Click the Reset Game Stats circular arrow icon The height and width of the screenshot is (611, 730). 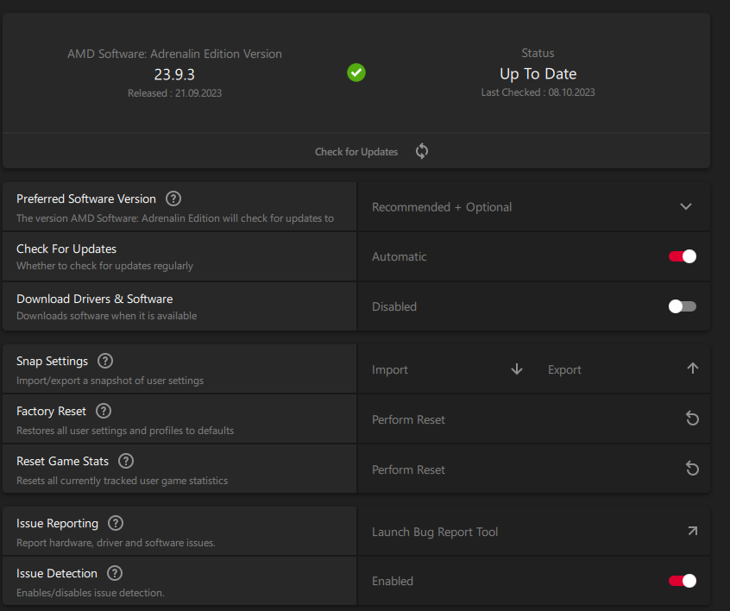pos(692,469)
